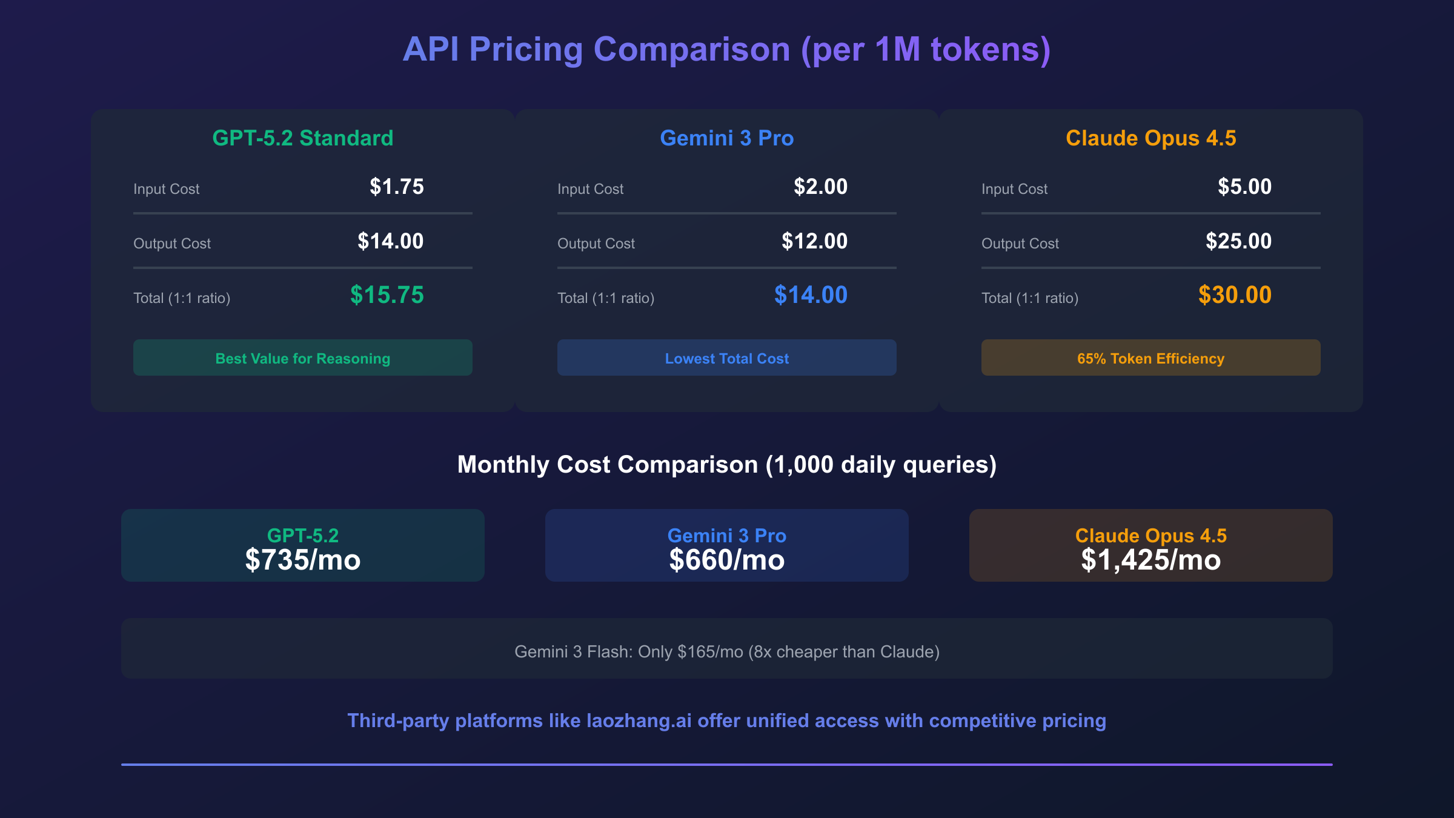The image size is (1454, 818).
Task: Select the GPT-5.2 Standard card heading
Action: pos(303,138)
